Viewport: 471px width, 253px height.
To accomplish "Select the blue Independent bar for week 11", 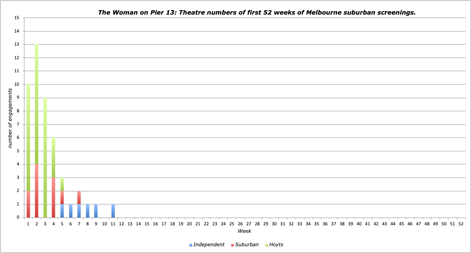I will (113, 211).
